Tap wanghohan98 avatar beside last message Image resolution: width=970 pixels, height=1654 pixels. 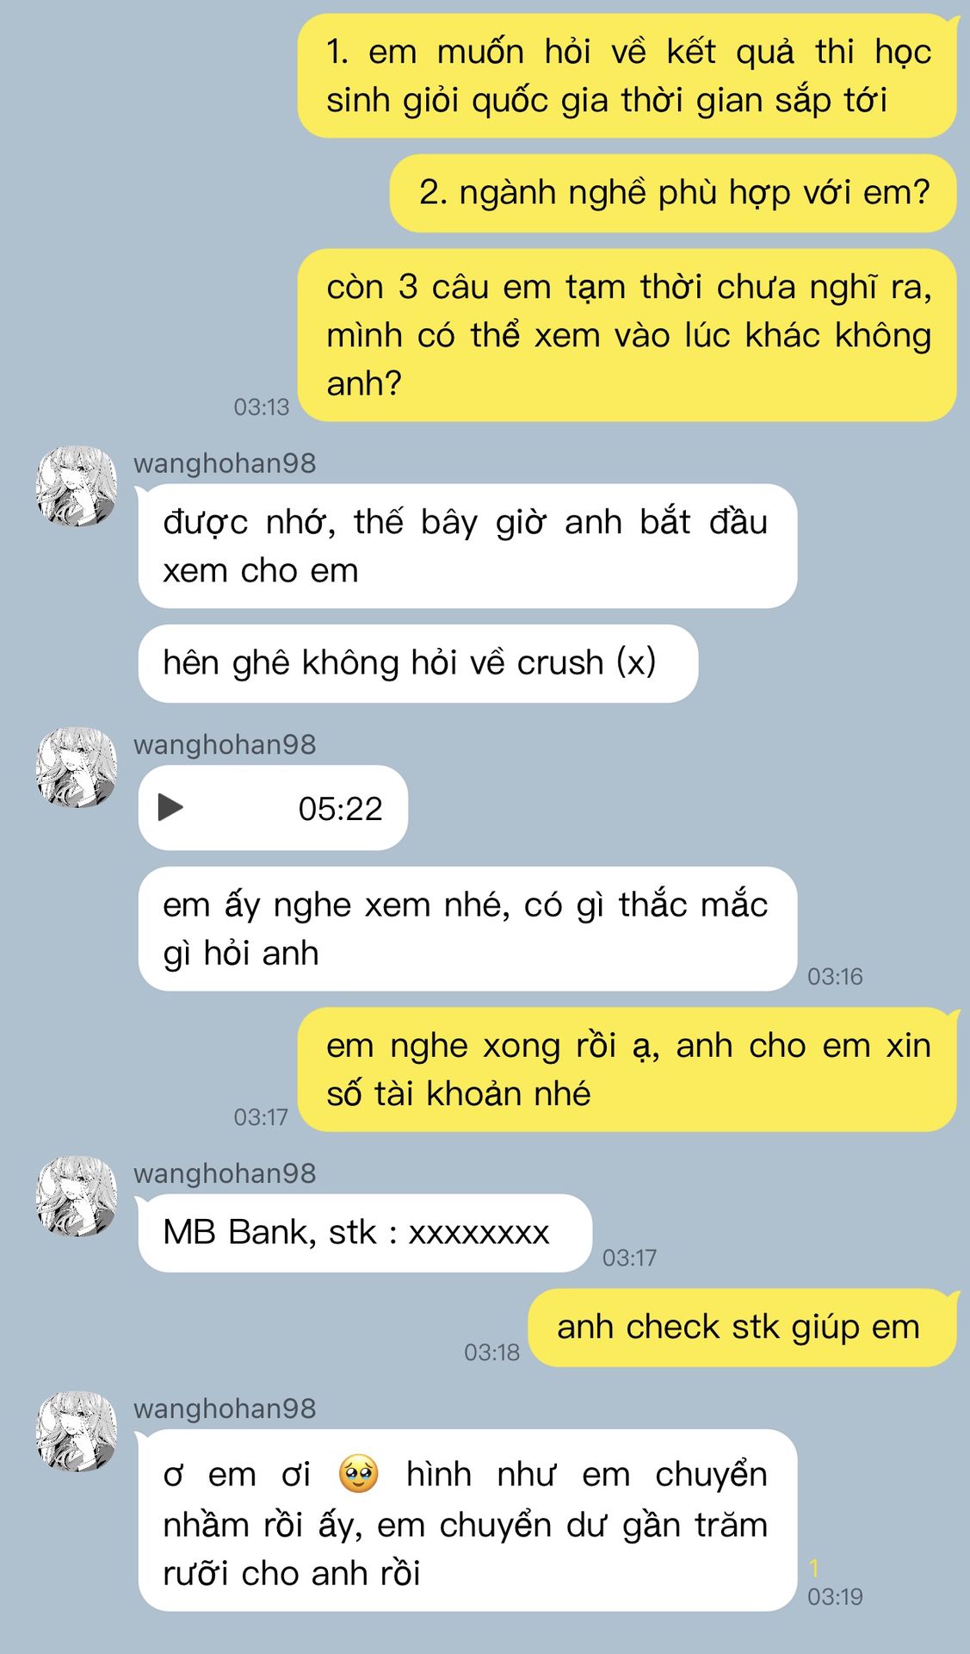[77, 1432]
